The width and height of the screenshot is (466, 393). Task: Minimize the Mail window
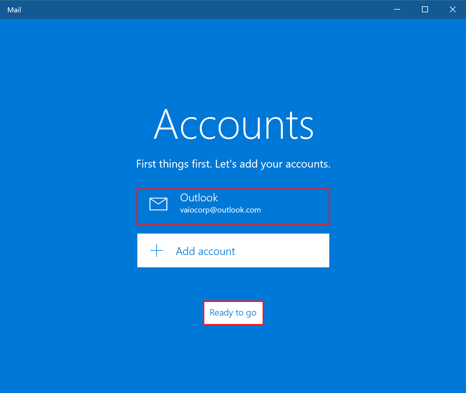(x=397, y=10)
